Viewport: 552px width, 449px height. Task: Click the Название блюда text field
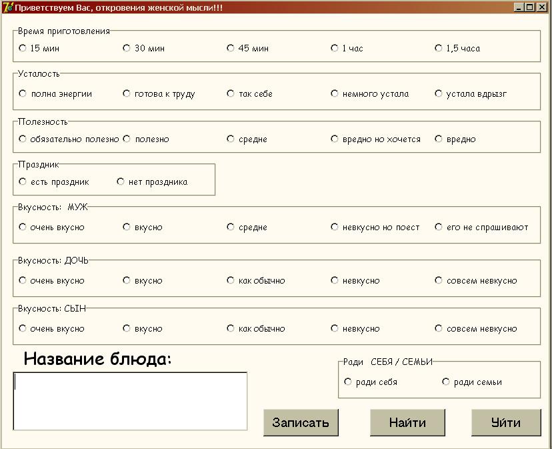pyautogui.click(x=130, y=401)
